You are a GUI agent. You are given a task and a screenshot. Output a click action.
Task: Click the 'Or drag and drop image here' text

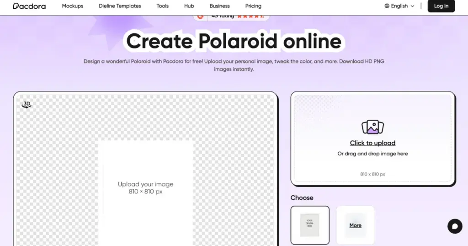[x=372, y=154]
